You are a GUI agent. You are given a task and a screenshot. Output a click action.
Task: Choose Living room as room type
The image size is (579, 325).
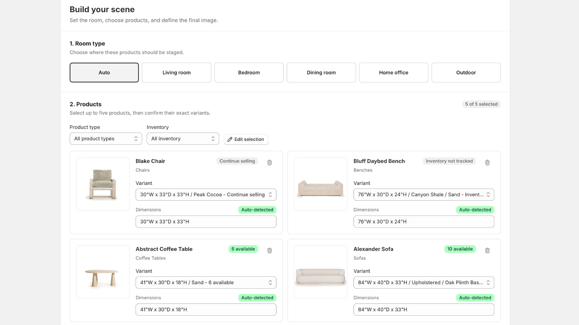[177, 73]
